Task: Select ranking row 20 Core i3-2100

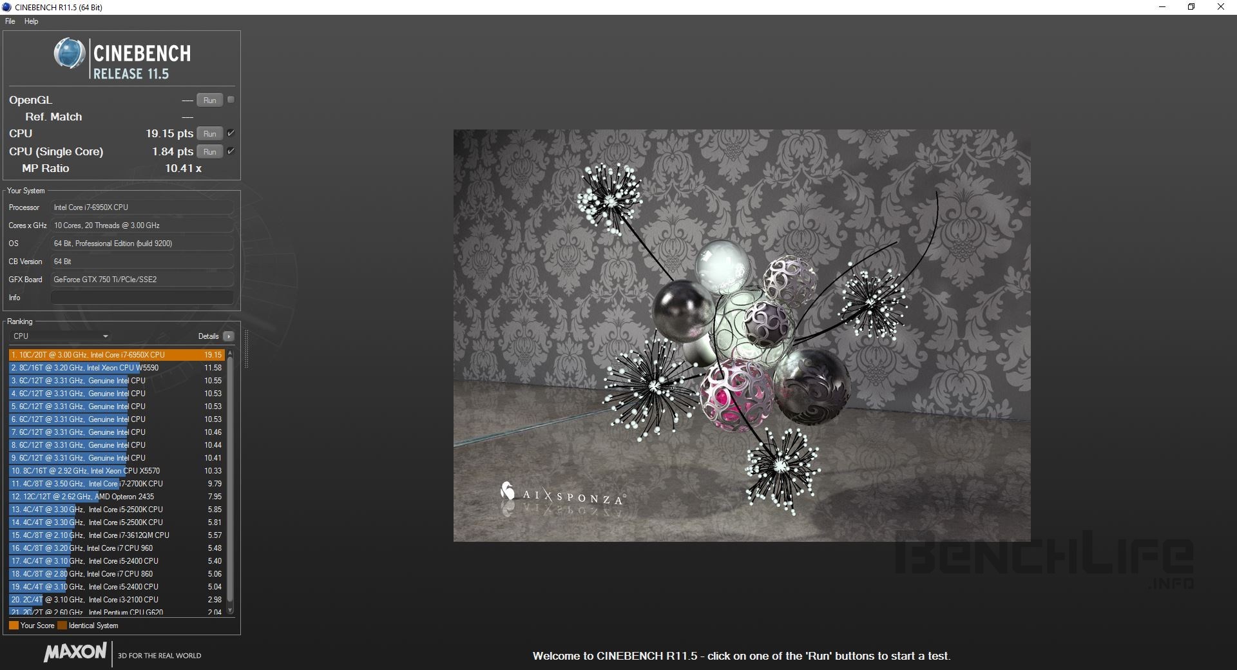Action: click(x=117, y=600)
